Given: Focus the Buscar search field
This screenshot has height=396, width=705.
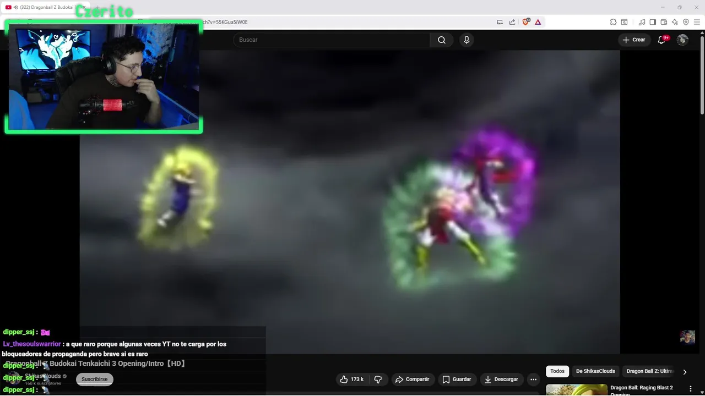Looking at the screenshot, I should click(332, 40).
